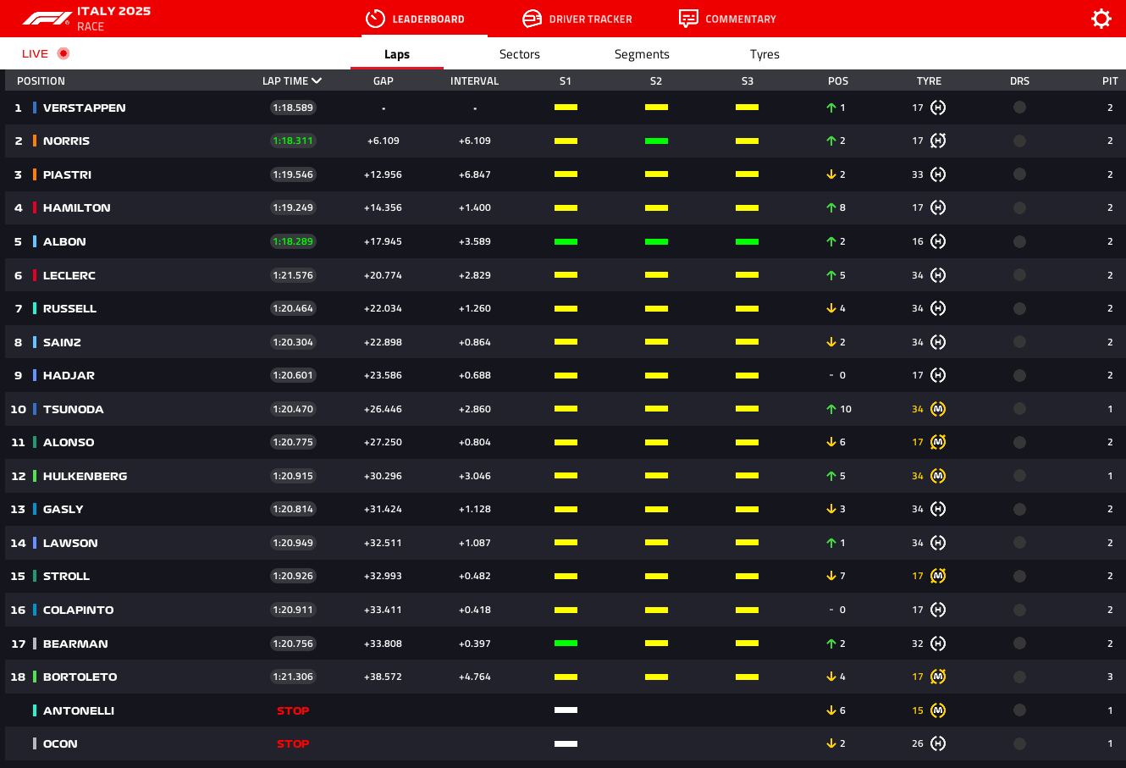The height and width of the screenshot is (768, 1126).
Task: Click the medium tyre icon in Antonelli's row
Action: pos(938,710)
